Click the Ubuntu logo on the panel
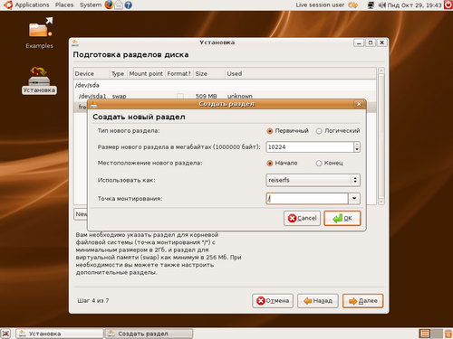The width and height of the screenshot is (453, 339). [7, 5]
